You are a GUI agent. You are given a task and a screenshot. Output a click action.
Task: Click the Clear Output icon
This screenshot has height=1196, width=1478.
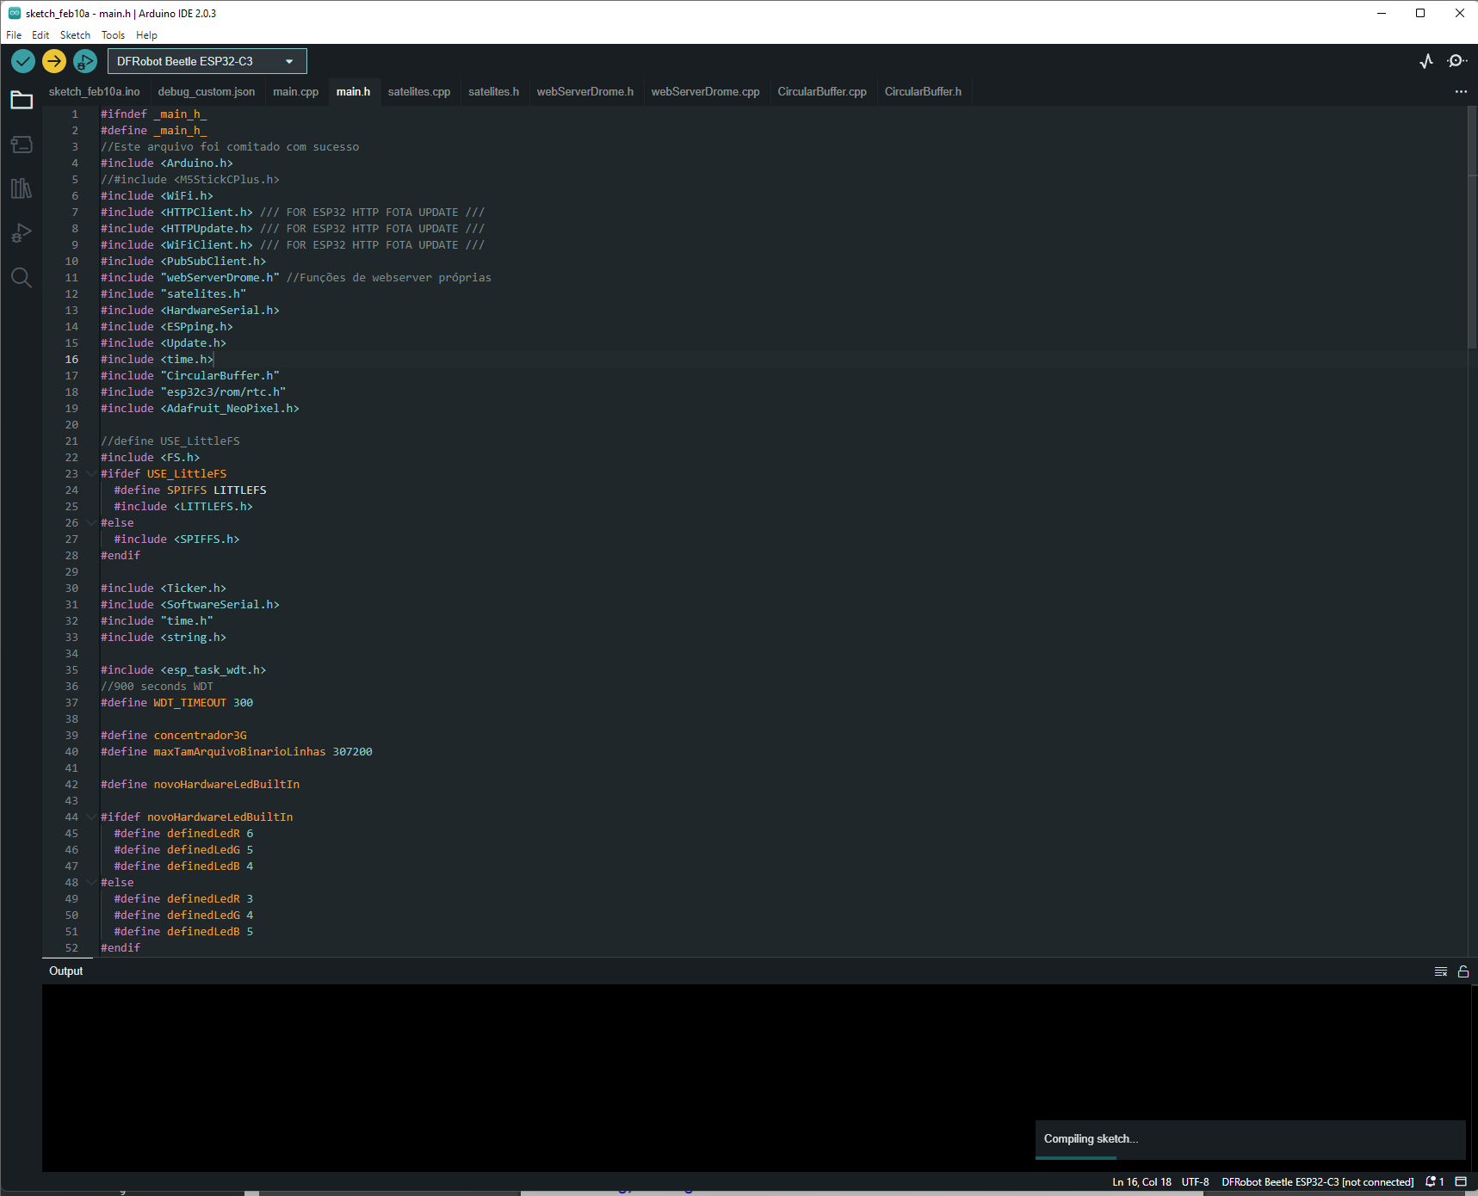coord(1440,971)
